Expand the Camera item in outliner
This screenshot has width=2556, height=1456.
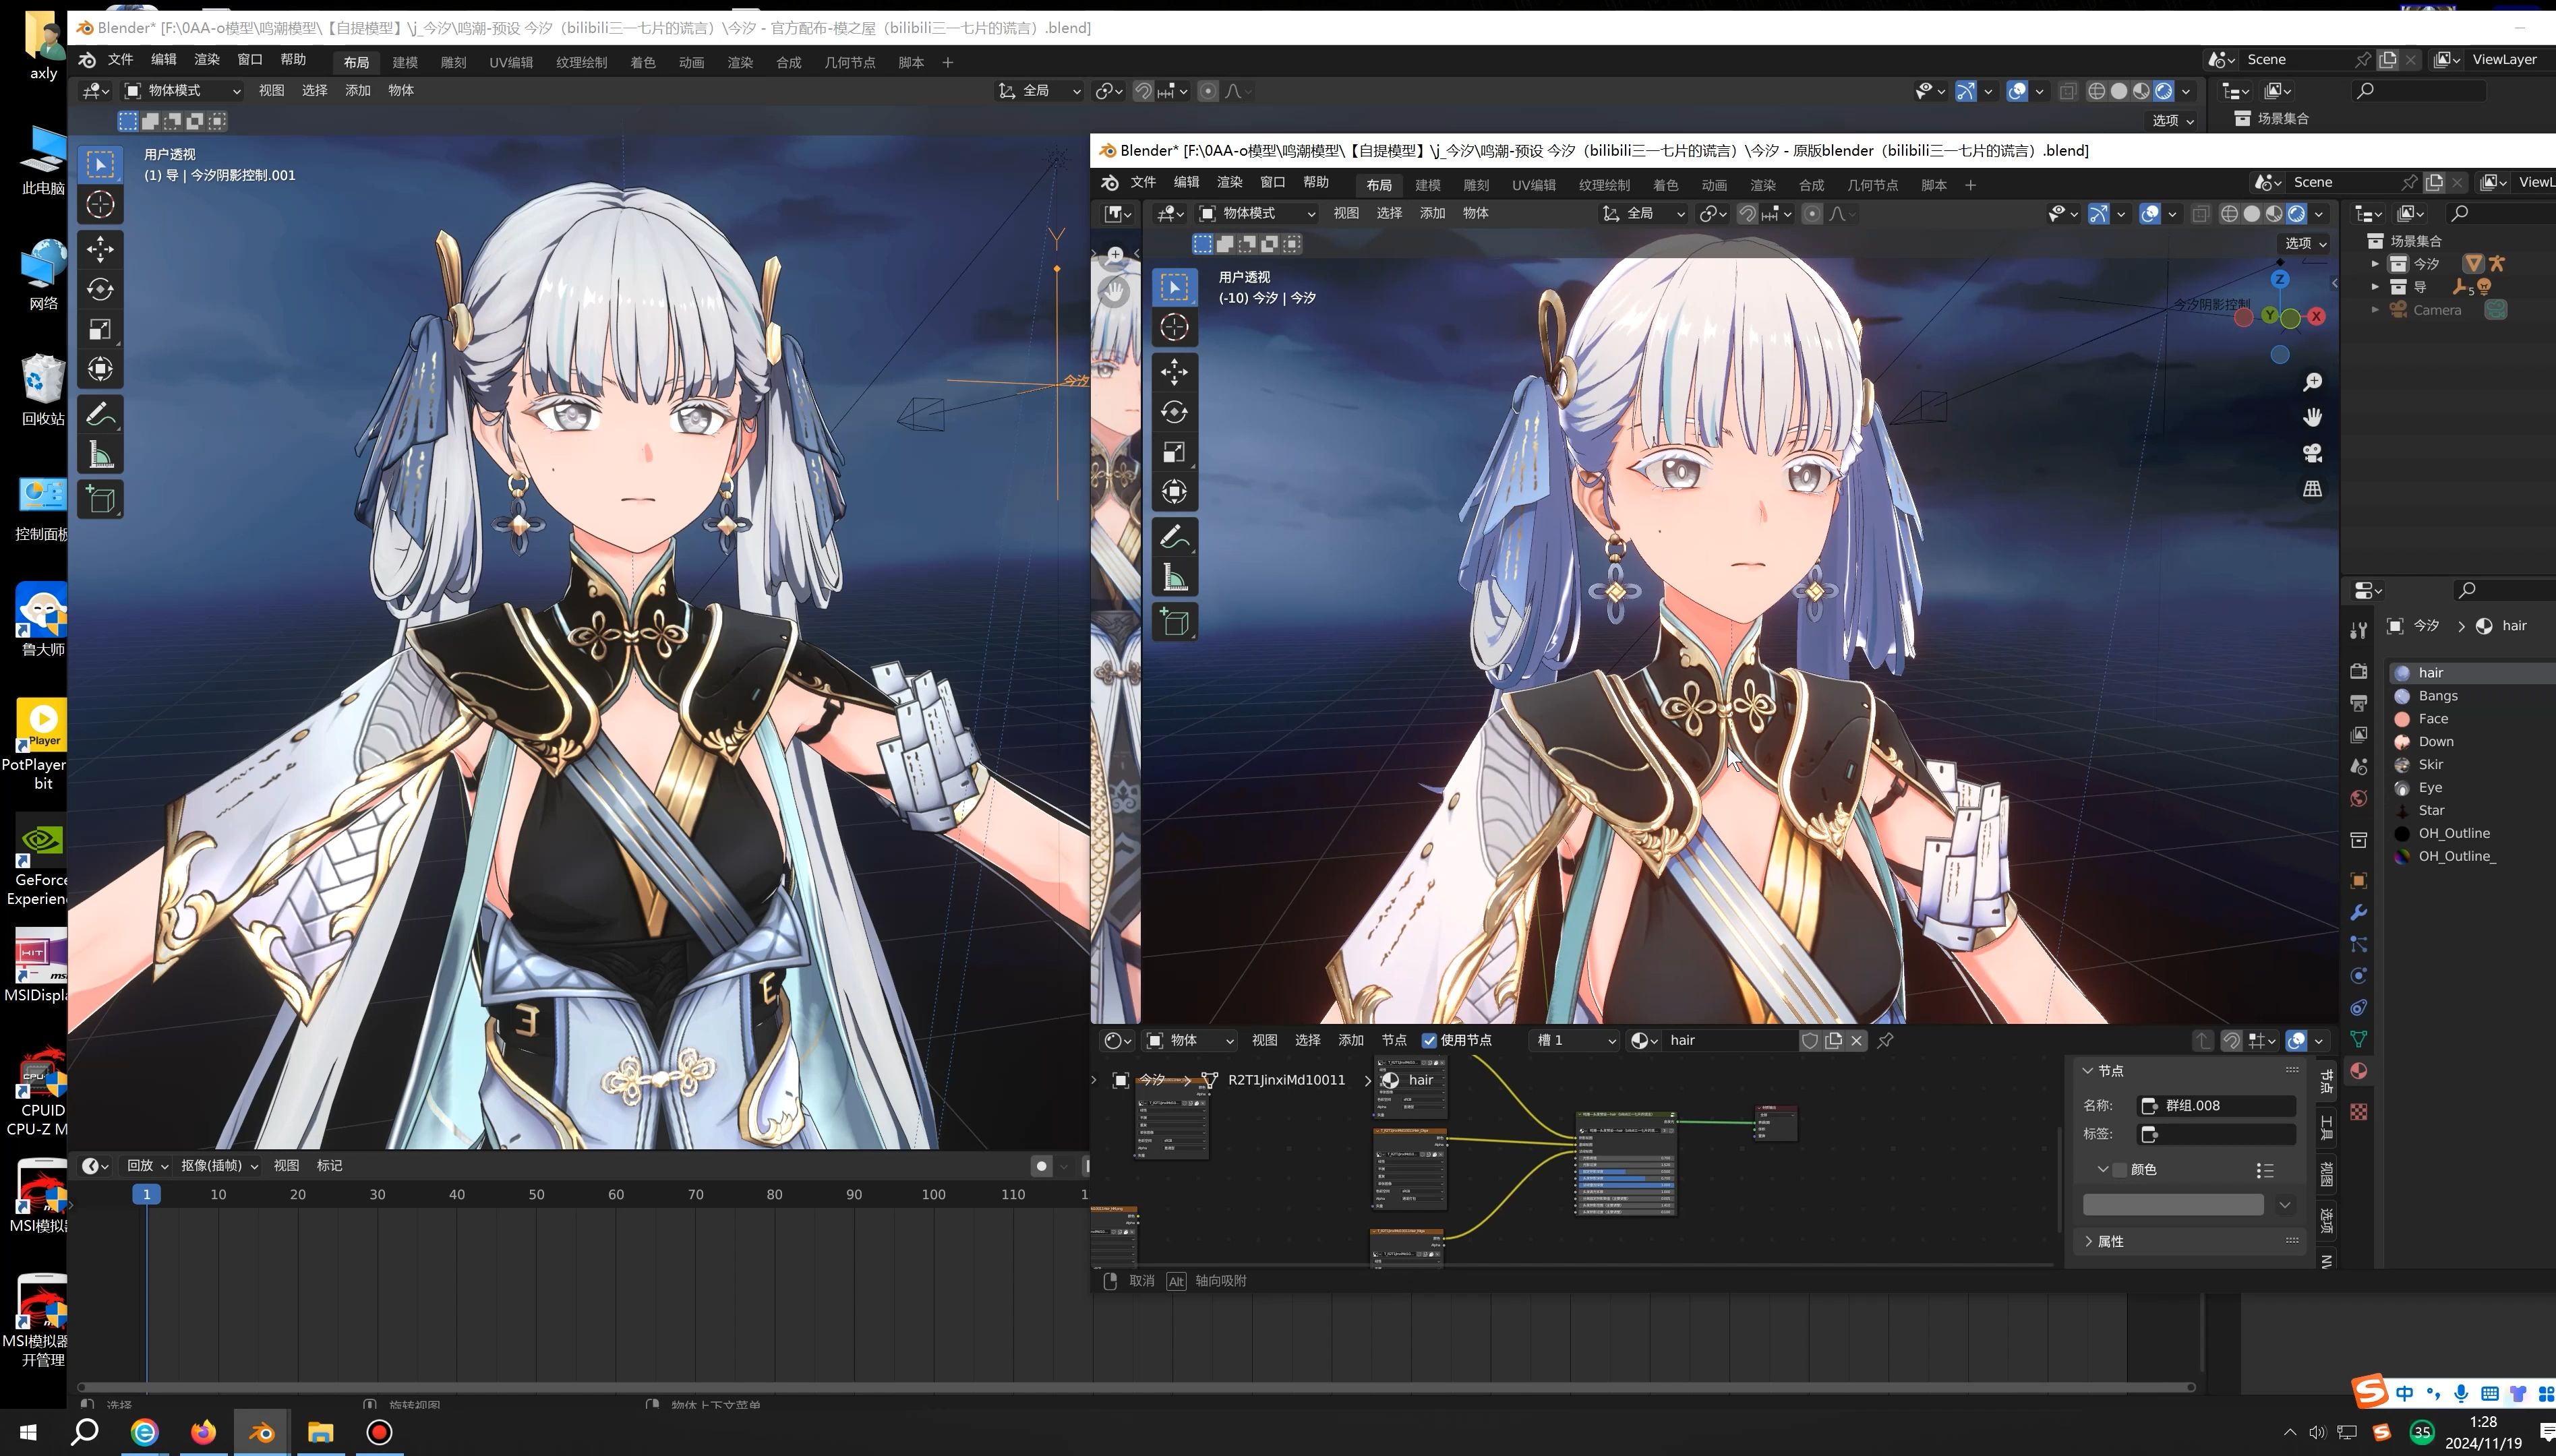coord(2375,310)
